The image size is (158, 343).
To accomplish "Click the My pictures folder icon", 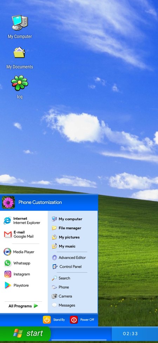I will point(54,237).
